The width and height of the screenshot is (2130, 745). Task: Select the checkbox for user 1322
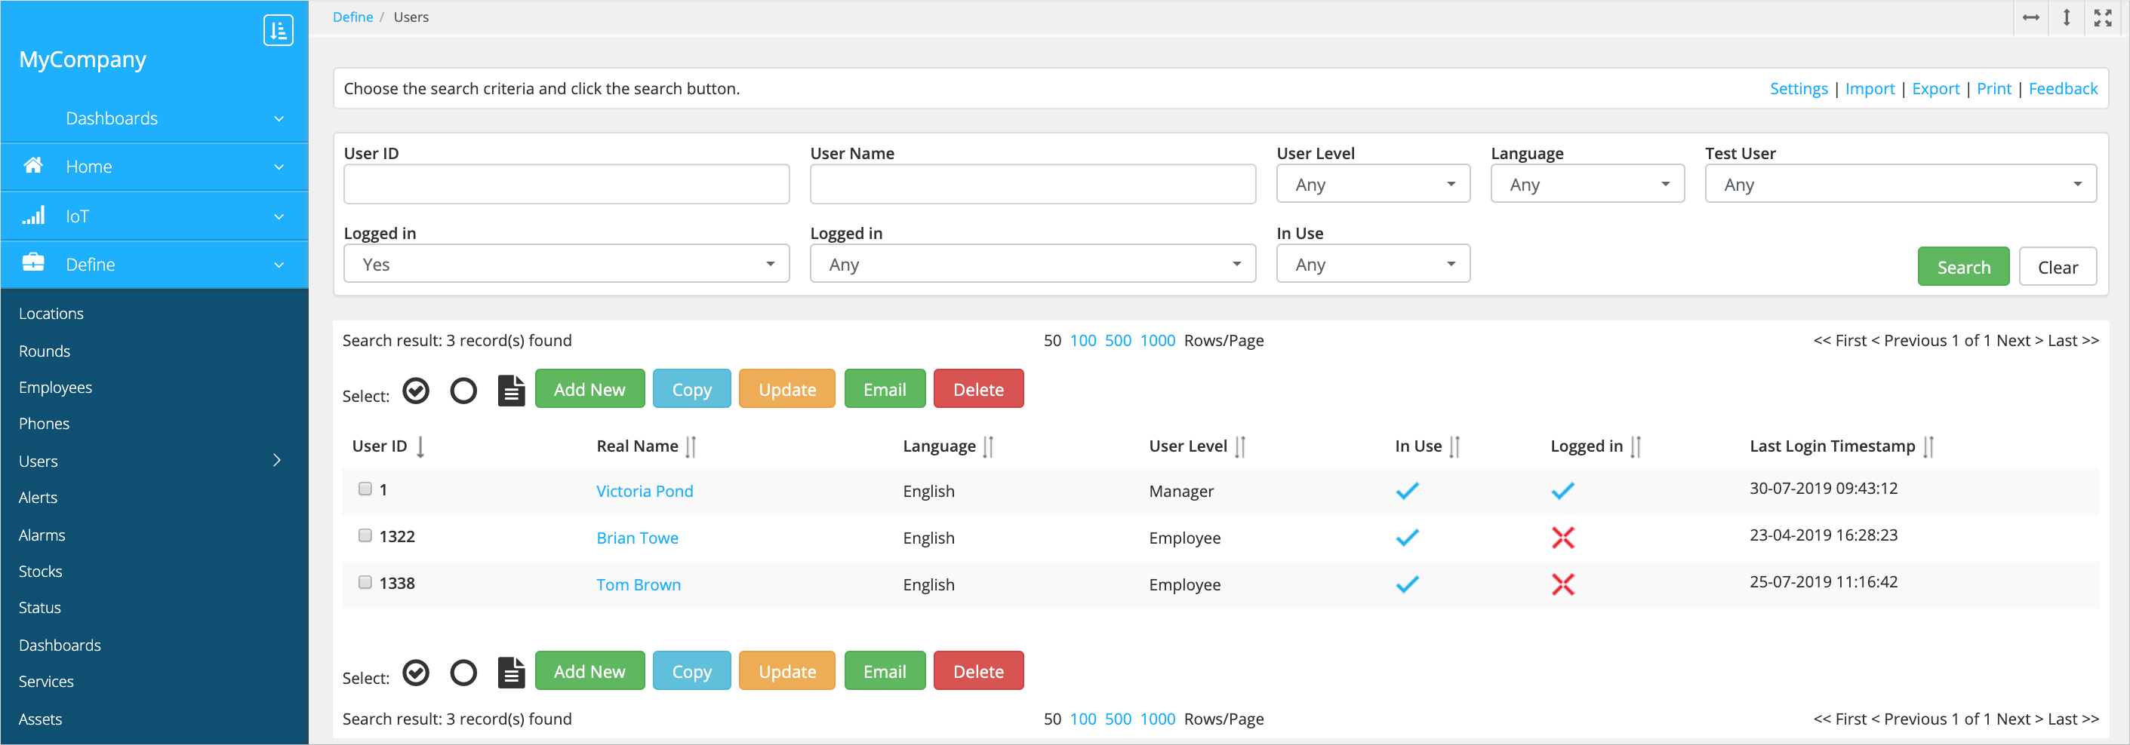click(x=365, y=535)
